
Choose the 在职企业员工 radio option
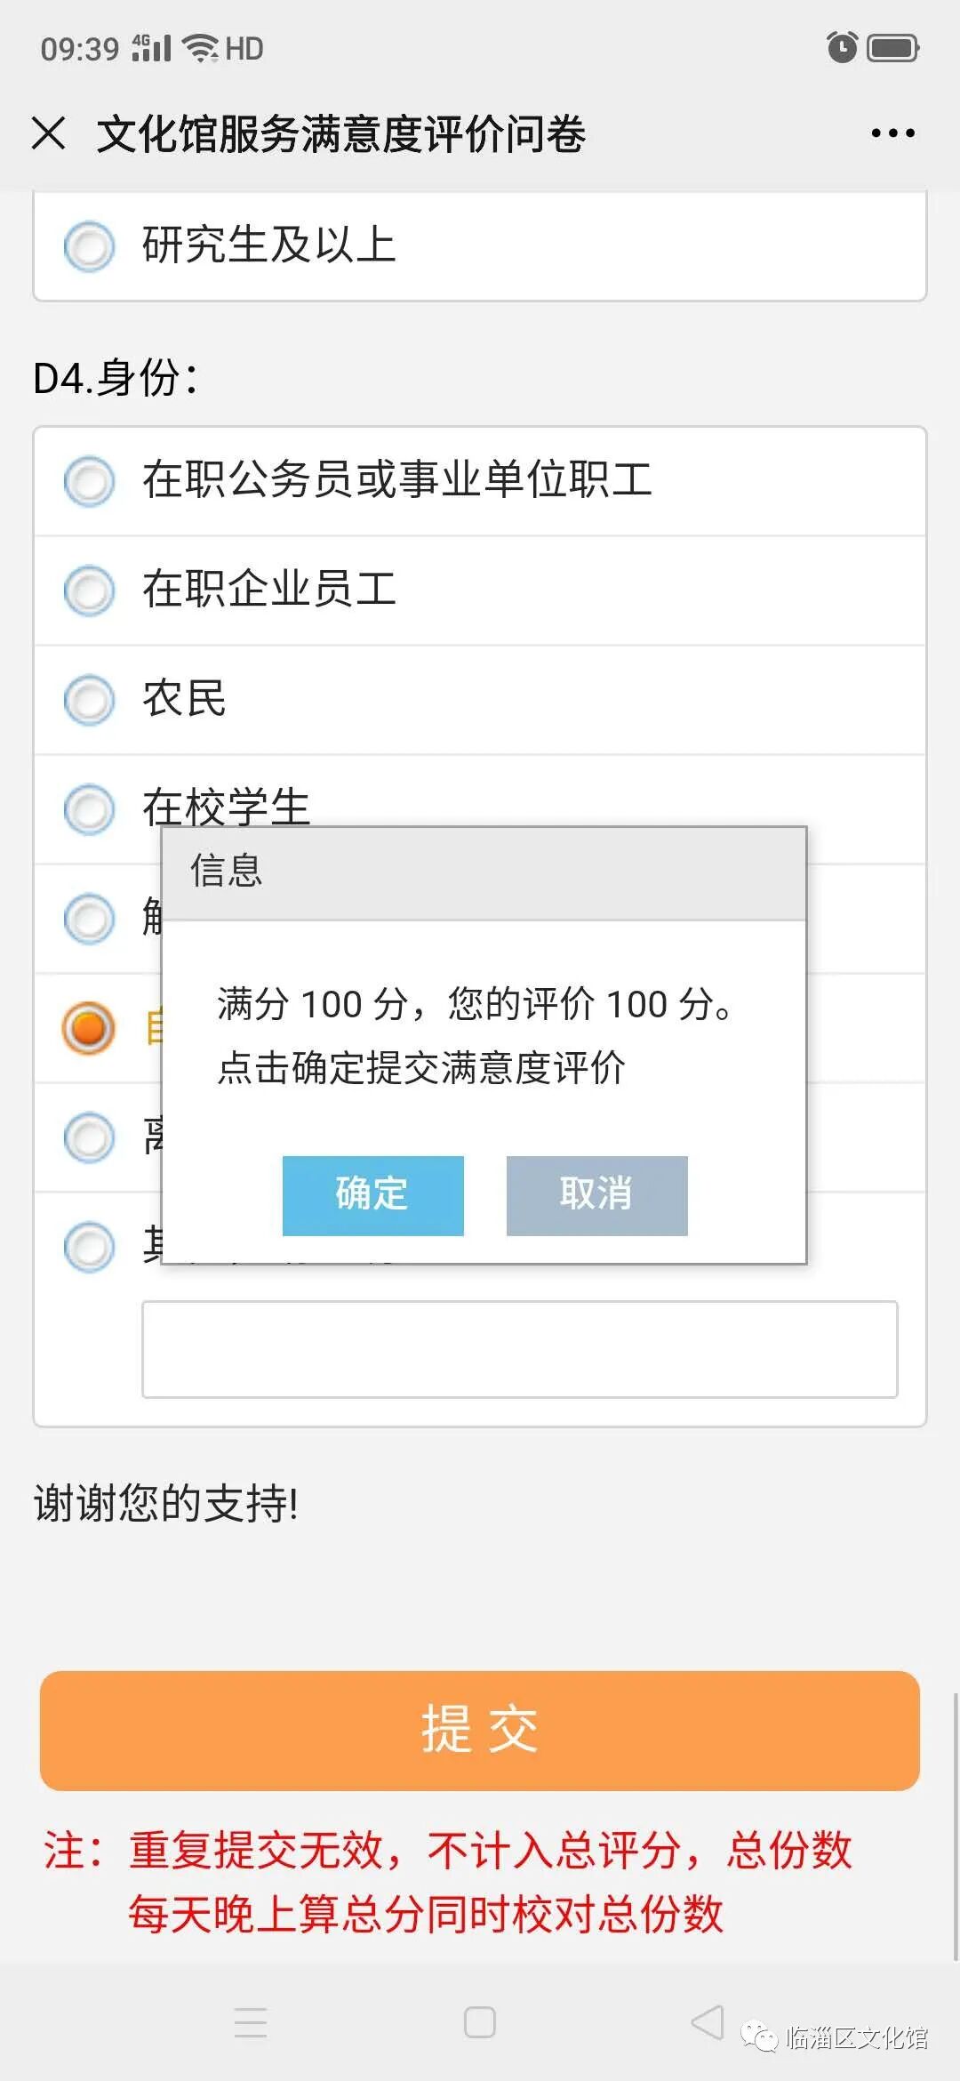(90, 591)
